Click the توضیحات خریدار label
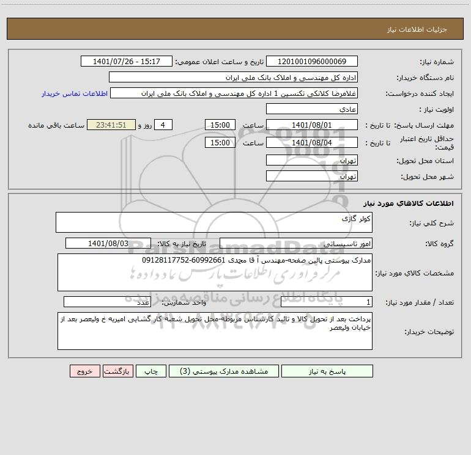The width and height of the screenshot is (471, 455). click(429, 332)
